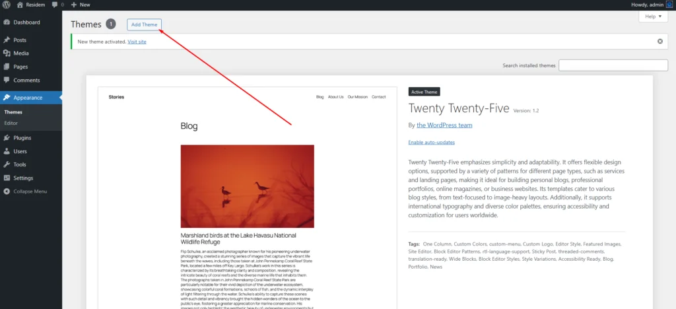Collapse the admin sidebar menu
This screenshot has width=676, height=309.
tap(30, 191)
